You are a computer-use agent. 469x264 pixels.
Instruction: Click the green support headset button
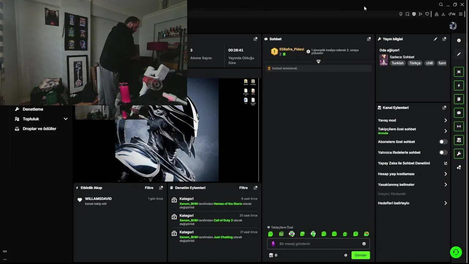pyautogui.click(x=456, y=252)
